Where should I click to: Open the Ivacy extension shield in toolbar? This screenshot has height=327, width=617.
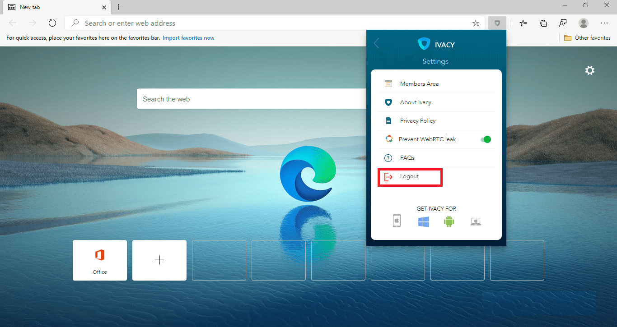(x=497, y=23)
